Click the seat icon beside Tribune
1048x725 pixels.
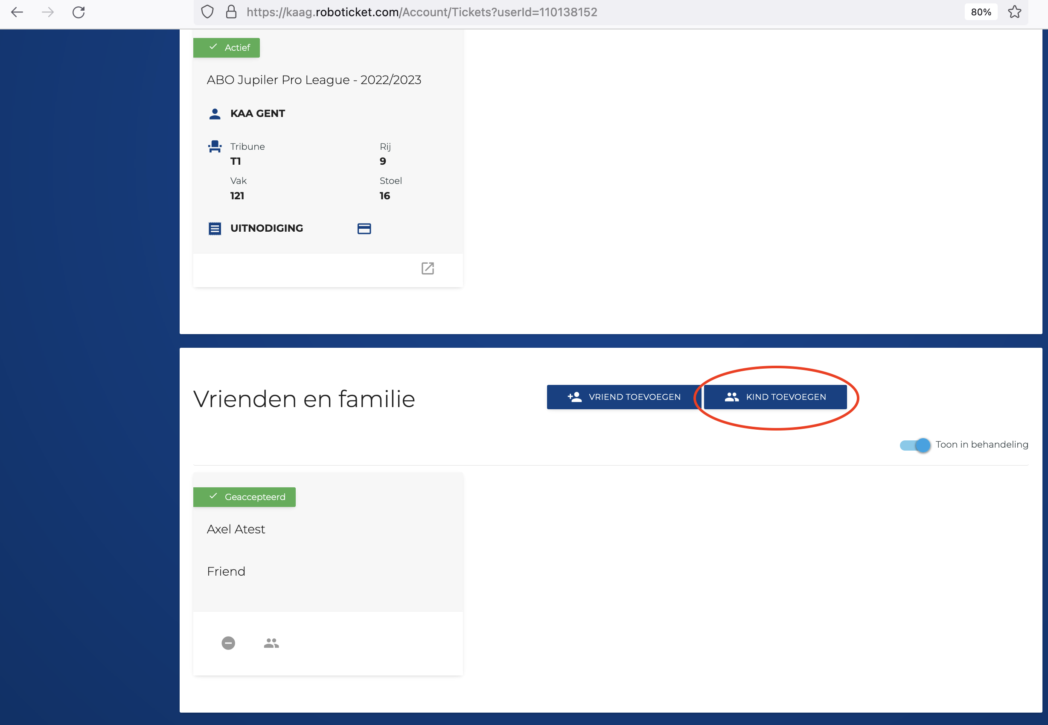(215, 146)
